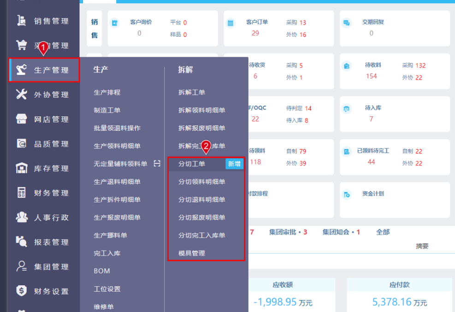455x312 pixels.
Task: Open 生产退料明细单 from the menu
Action: tap(117, 182)
